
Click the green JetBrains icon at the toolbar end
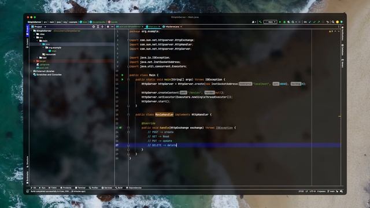[342, 22]
